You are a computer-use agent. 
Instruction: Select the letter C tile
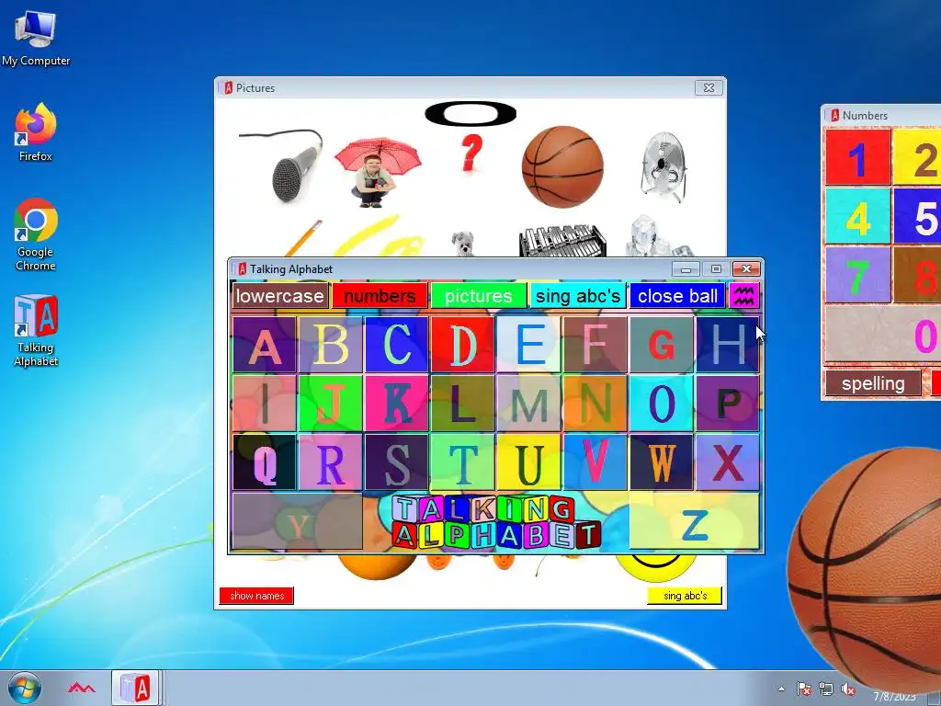pyautogui.click(x=397, y=345)
